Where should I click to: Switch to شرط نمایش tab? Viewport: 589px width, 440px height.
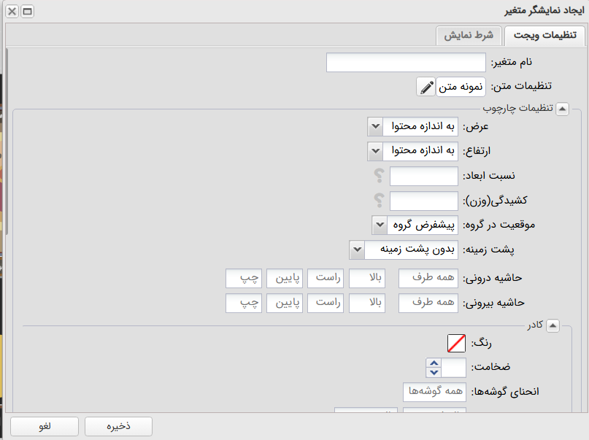point(469,36)
